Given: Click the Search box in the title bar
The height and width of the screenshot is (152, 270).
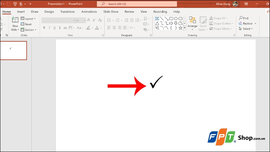Looking at the screenshot, I should 137,4.
